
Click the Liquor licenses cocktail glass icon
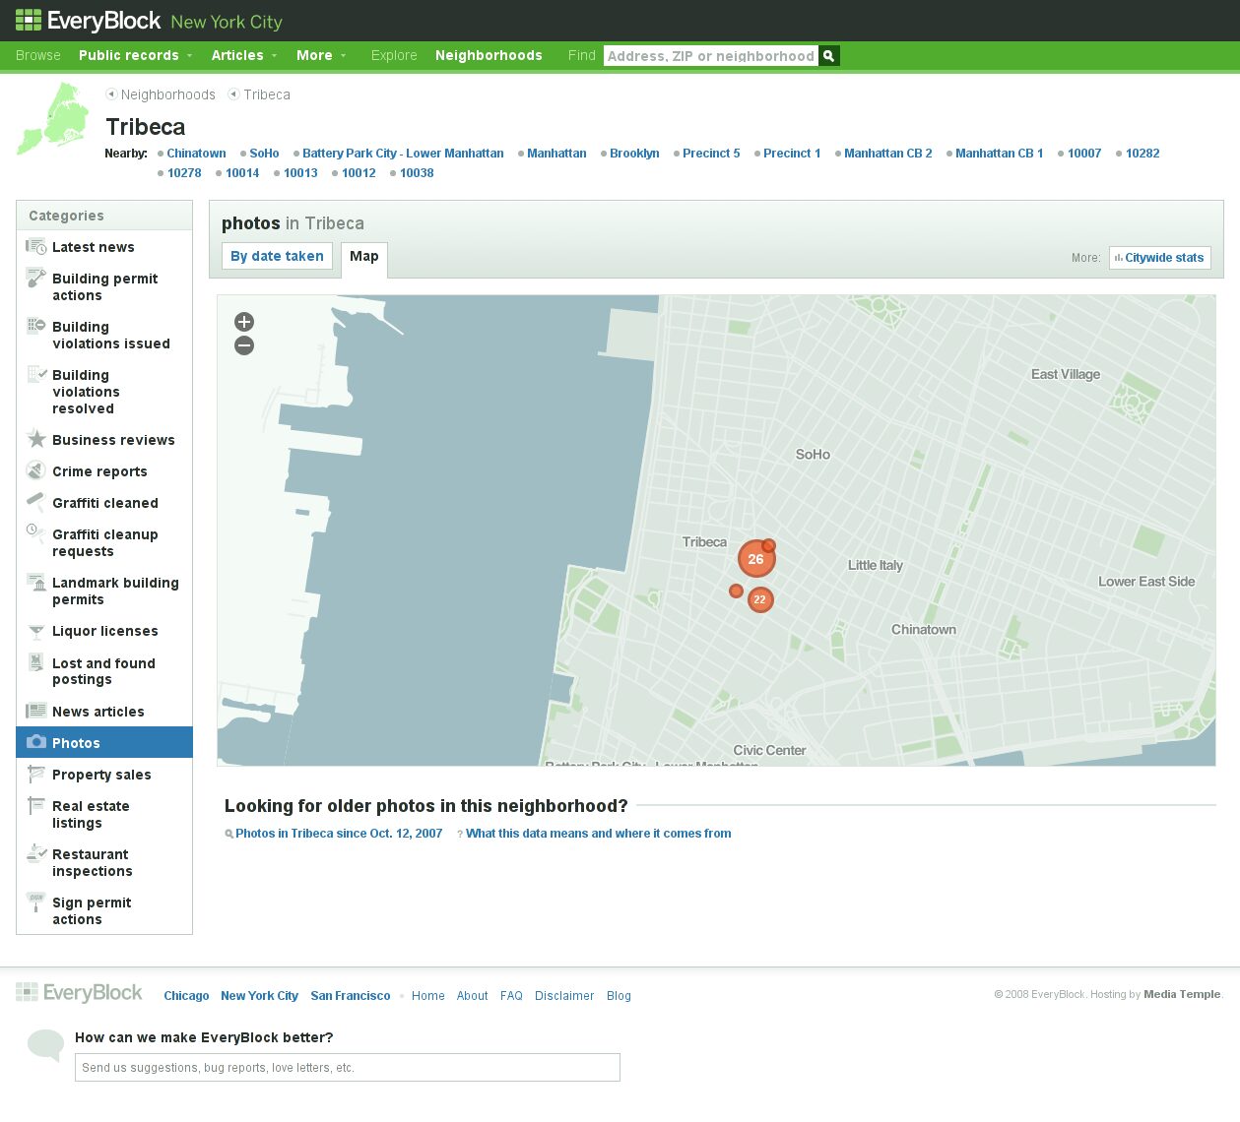(36, 631)
